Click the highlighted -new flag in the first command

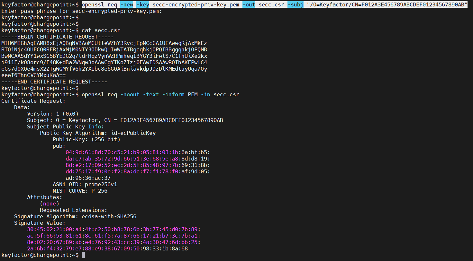(x=127, y=4)
